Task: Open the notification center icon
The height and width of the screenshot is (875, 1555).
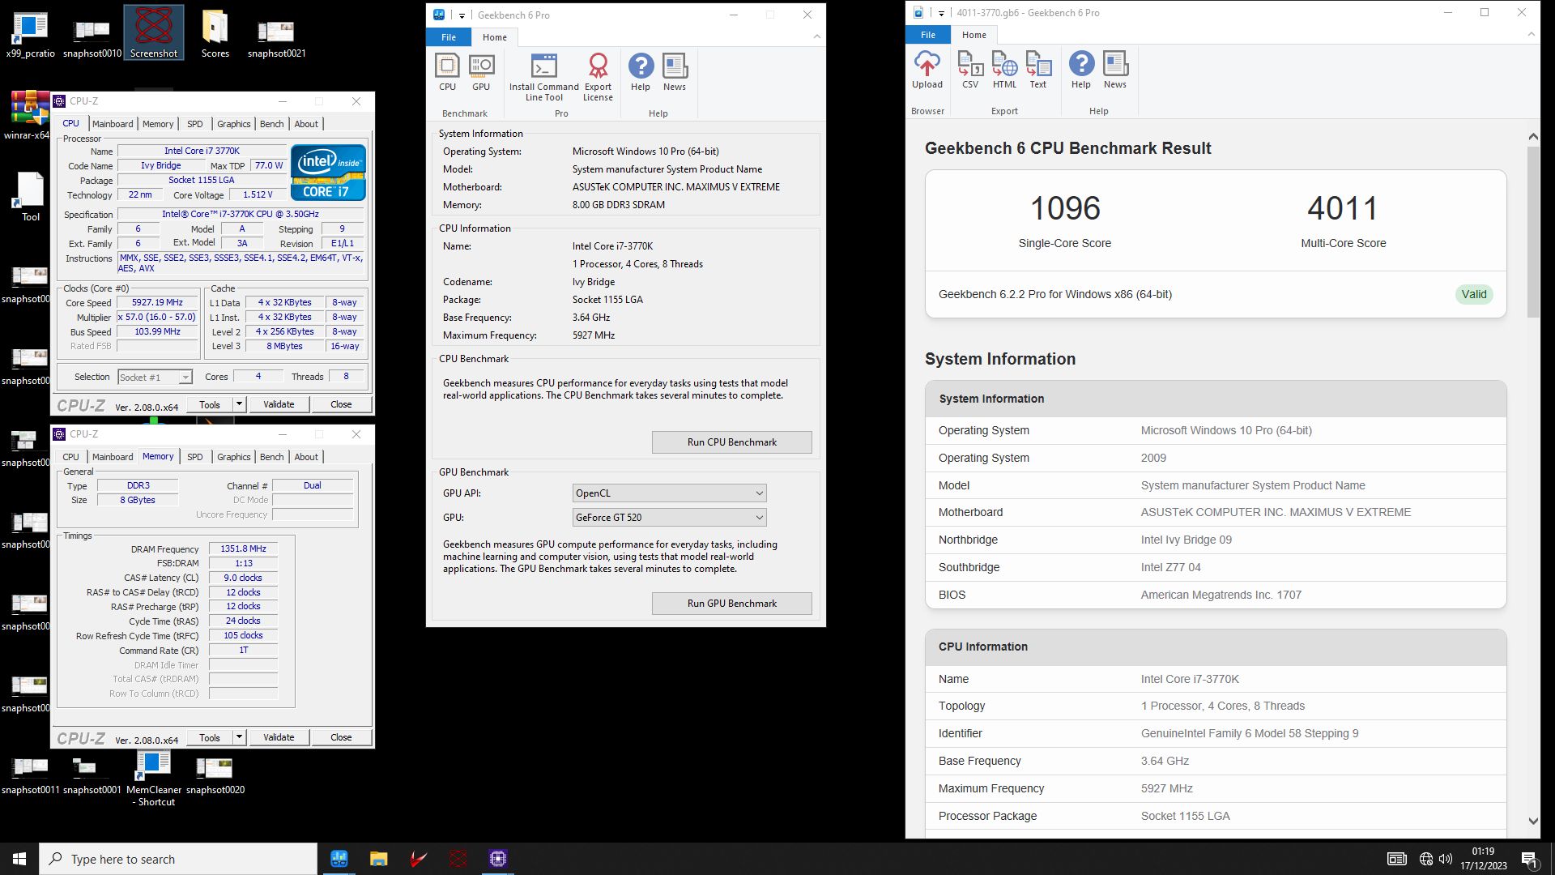Action: coord(1529,859)
